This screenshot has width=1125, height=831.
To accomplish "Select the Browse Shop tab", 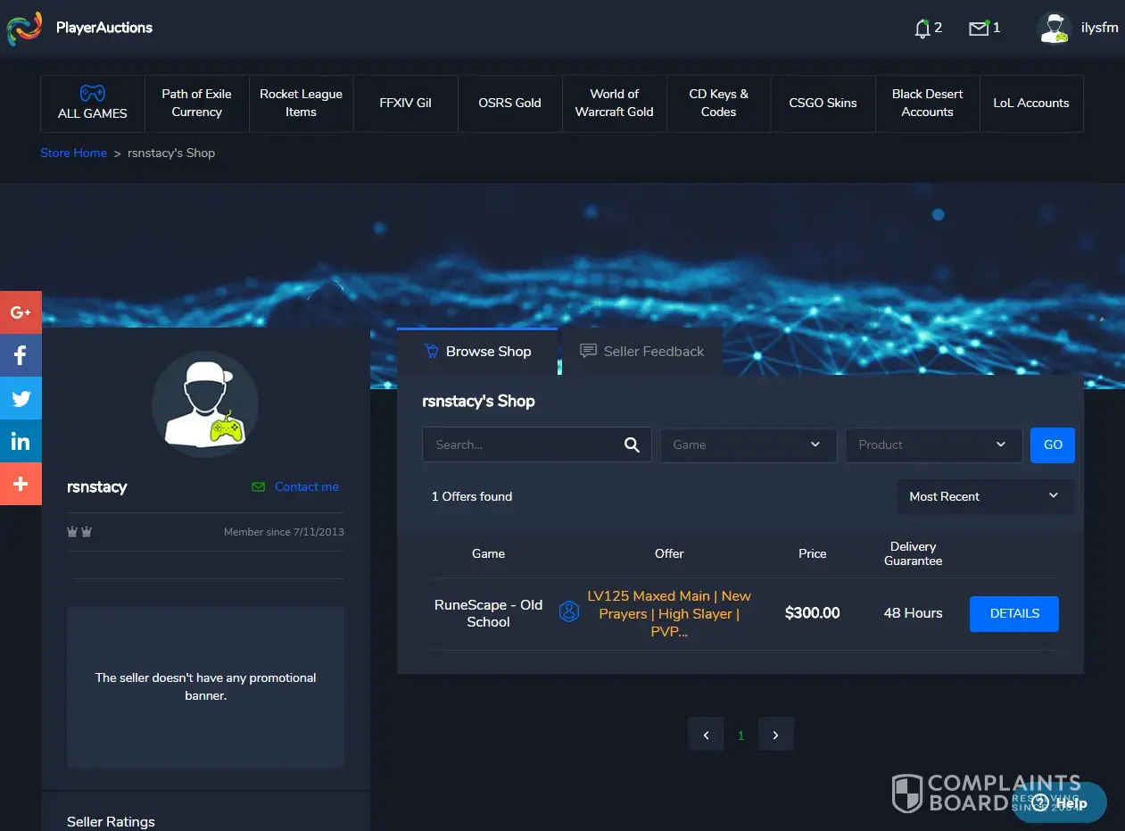I will (477, 352).
